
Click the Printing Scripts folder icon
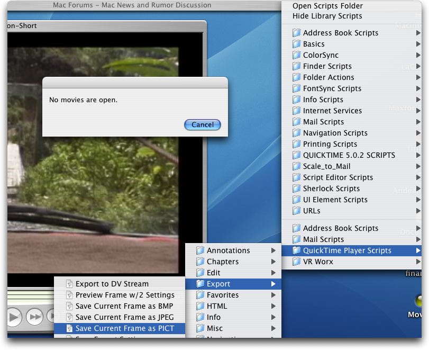tap(296, 144)
